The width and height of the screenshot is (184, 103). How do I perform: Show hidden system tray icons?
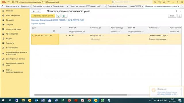[x=155, y=100]
